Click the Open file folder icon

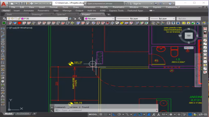point(17,4)
